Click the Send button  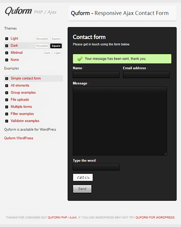[x=82, y=189]
